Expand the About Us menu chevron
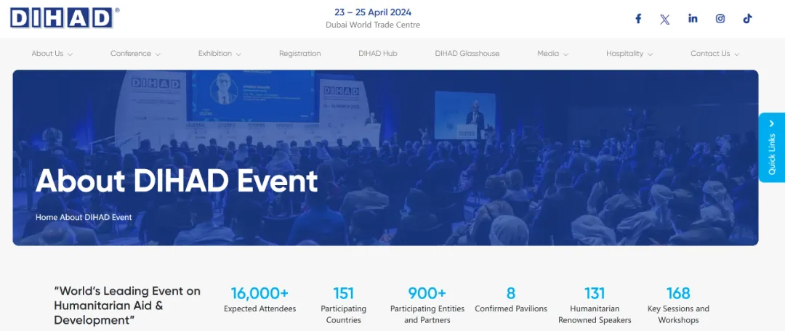 click(x=70, y=54)
